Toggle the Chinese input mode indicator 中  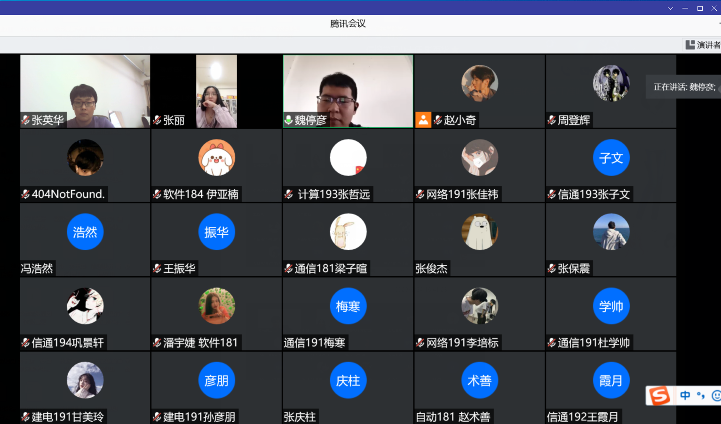[x=685, y=396]
